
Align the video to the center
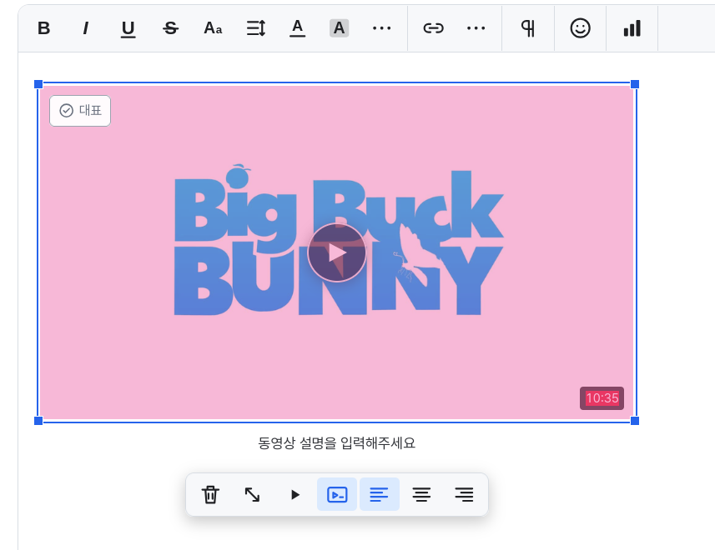421,494
